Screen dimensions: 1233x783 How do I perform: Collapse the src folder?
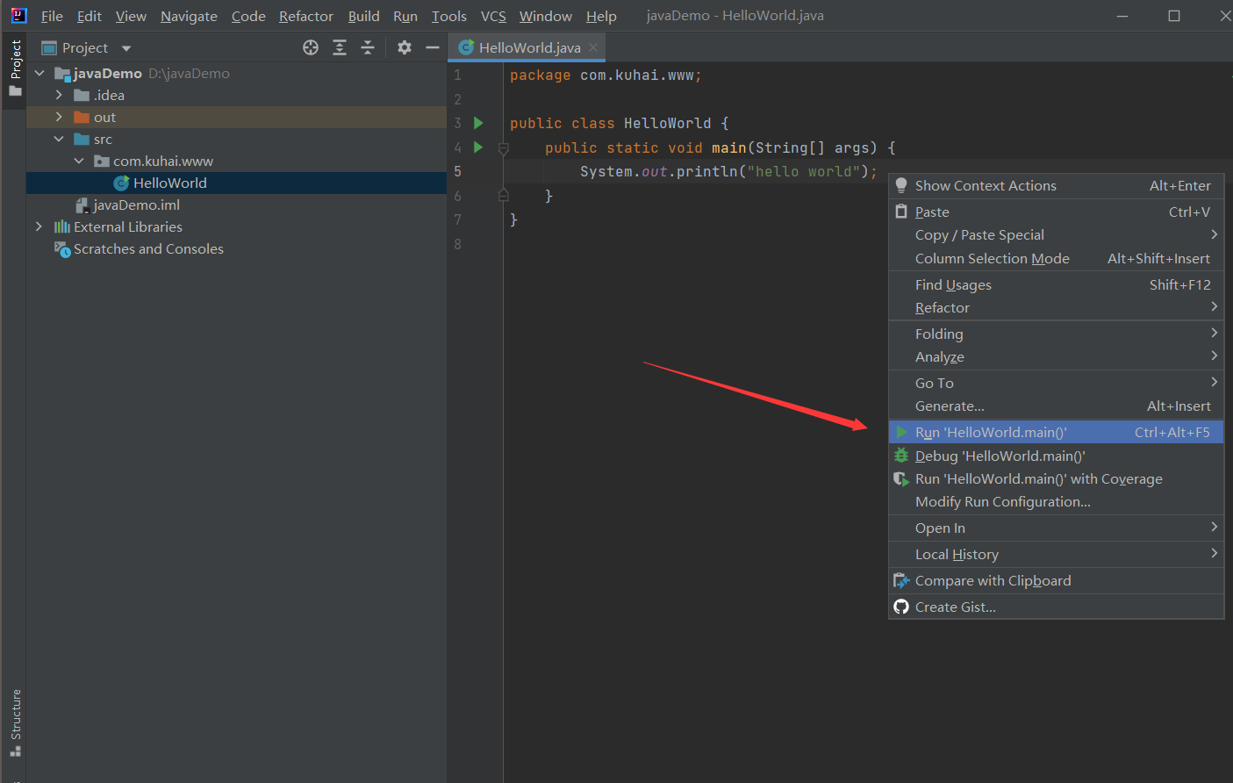pos(59,139)
